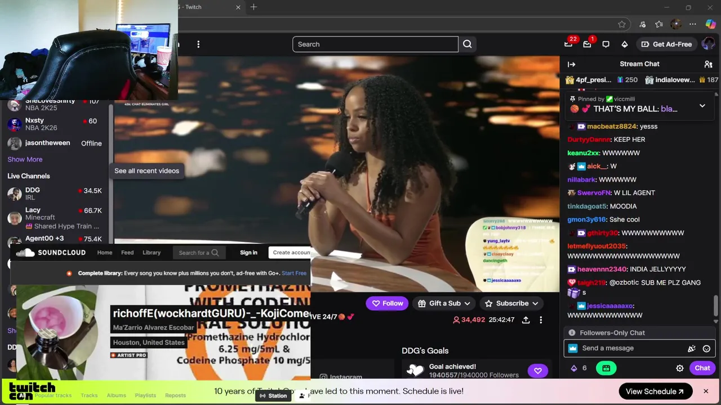Open SoundCloud Home tab
Image resolution: width=721 pixels, height=405 pixels.
(104, 253)
